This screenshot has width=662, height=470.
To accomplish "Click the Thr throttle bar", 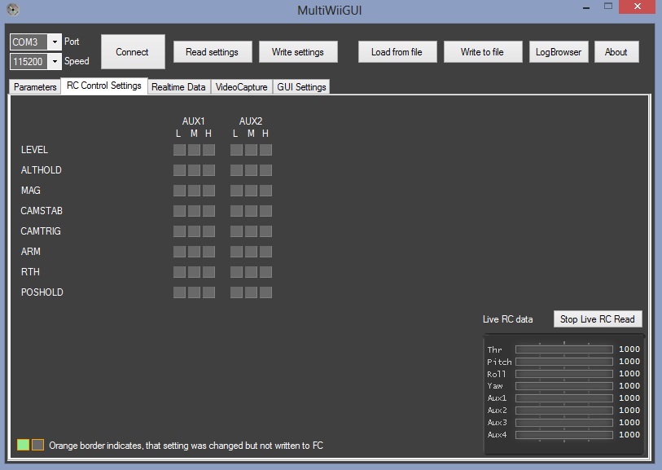I will [x=563, y=349].
